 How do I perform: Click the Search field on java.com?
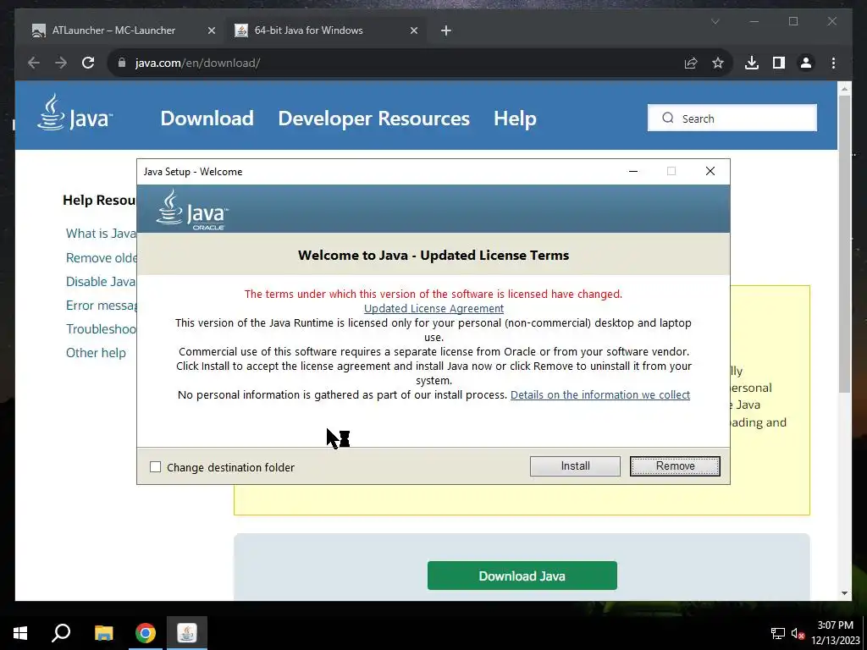(732, 118)
